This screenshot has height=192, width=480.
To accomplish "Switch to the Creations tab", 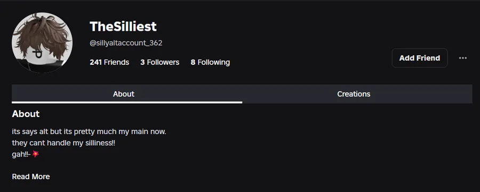I will click(354, 94).
